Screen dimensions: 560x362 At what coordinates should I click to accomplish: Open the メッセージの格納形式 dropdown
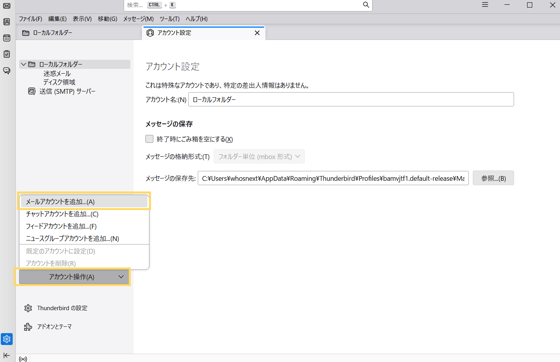259,157
